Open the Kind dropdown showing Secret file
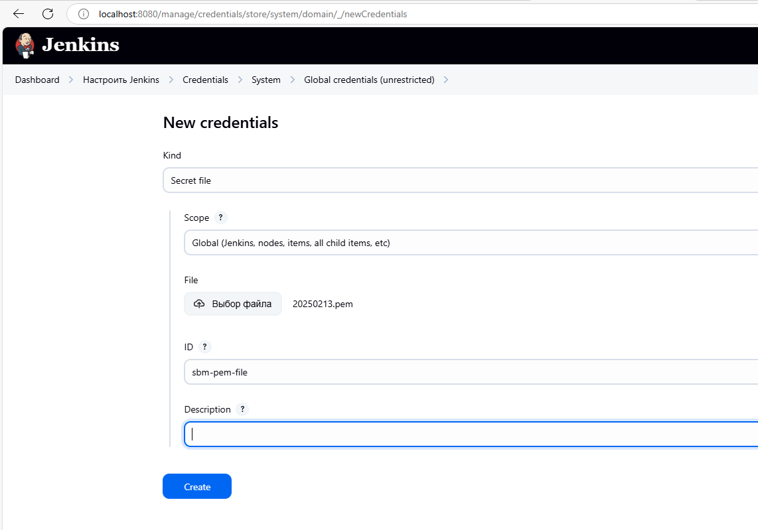This screenshot has height=530, width=758. point(458,180)
